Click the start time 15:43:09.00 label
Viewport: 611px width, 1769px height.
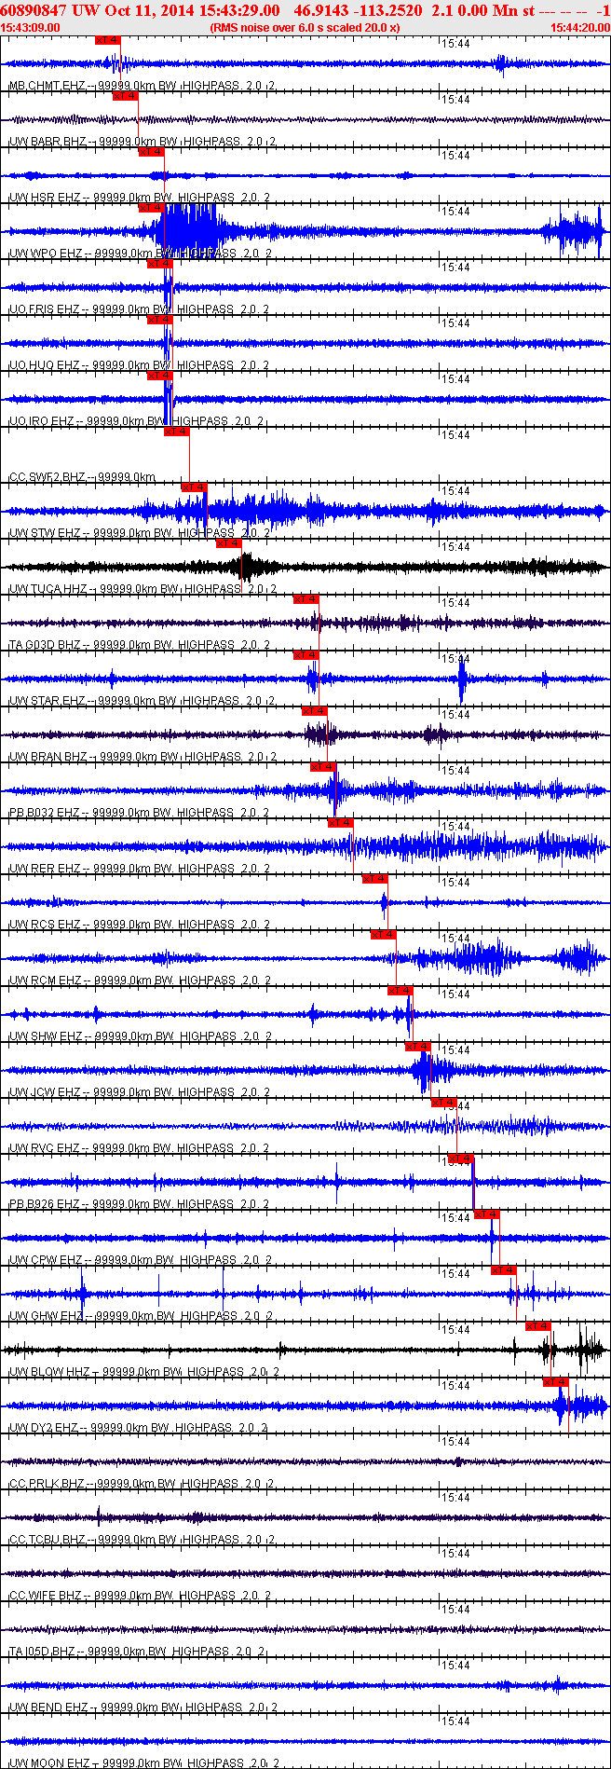pos(31,28)
